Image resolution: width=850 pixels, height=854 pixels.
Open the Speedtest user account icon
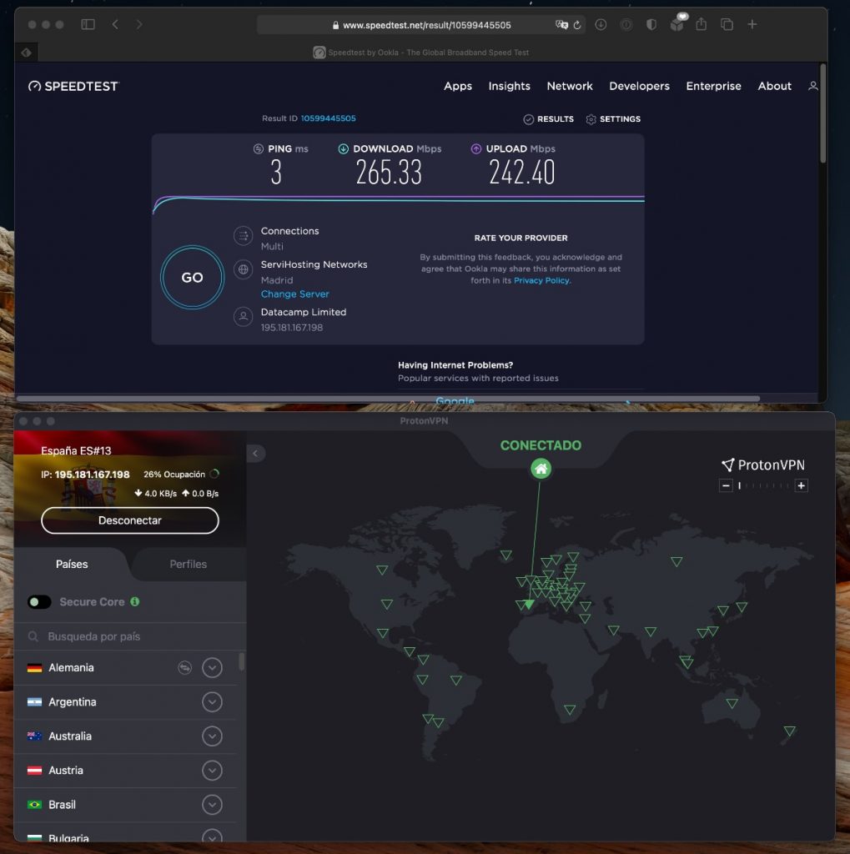(x=812, y=86)
